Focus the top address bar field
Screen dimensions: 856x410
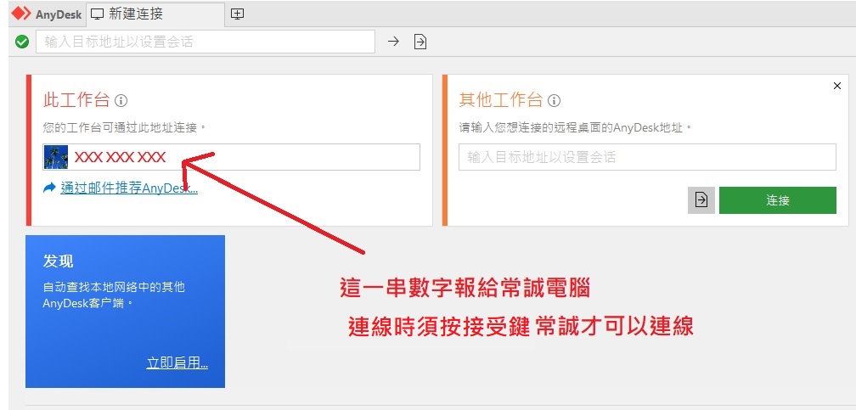pyautogui.click(x=204, y=42)
